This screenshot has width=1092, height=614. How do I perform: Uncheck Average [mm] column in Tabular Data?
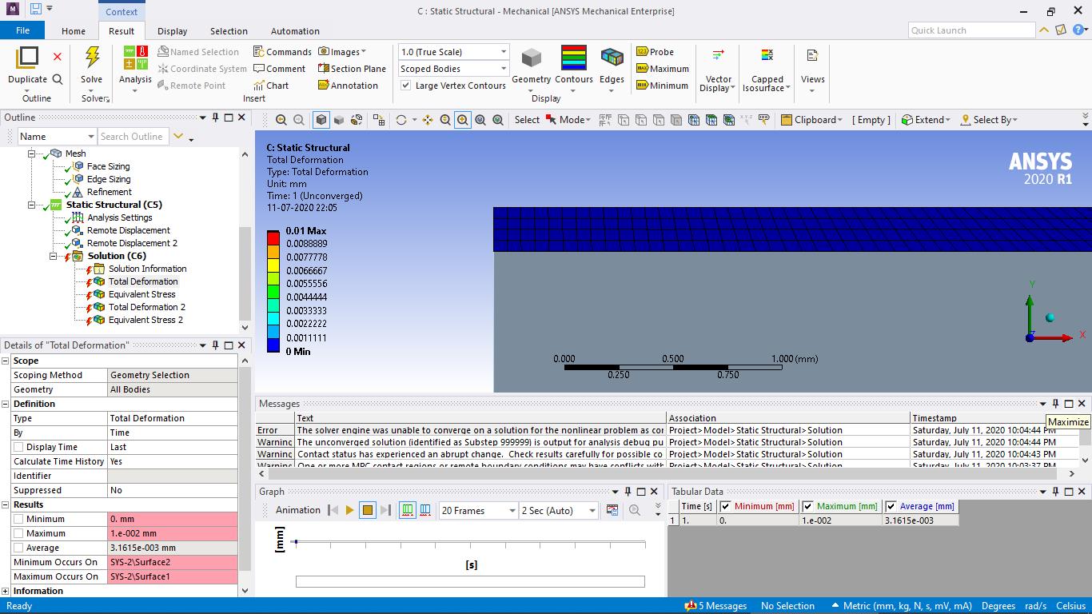891,506
